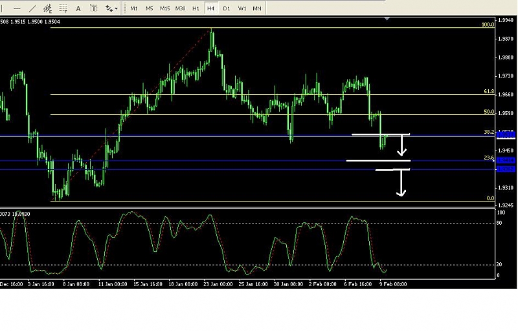Click the 2 Feb 00:00 time label
The image size is (518, 332).
coord(322,284)
